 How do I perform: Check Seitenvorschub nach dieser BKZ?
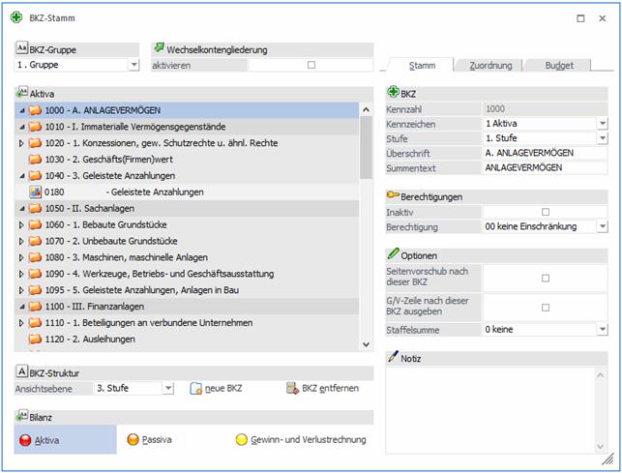point(546,278)
